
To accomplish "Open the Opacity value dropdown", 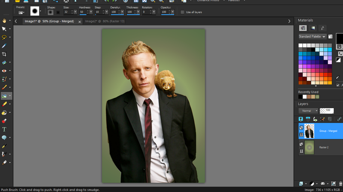I will coord(173,12).
